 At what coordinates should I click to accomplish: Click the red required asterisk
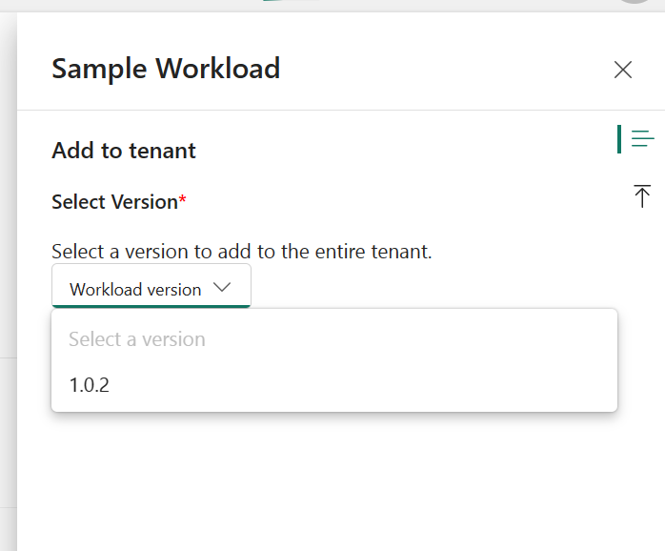pos(183,200)
